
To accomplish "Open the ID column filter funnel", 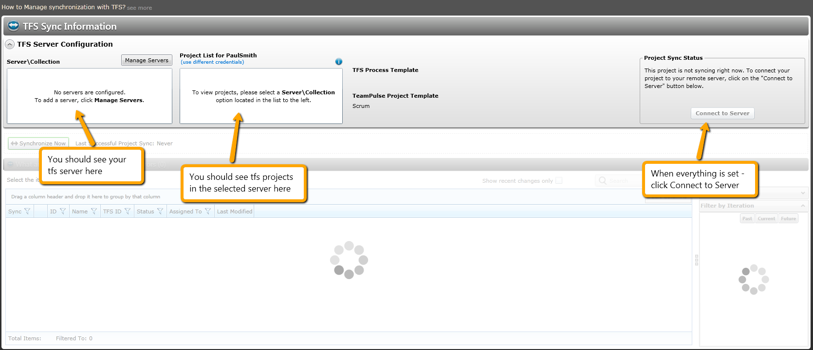I will (x=63, y=211).
